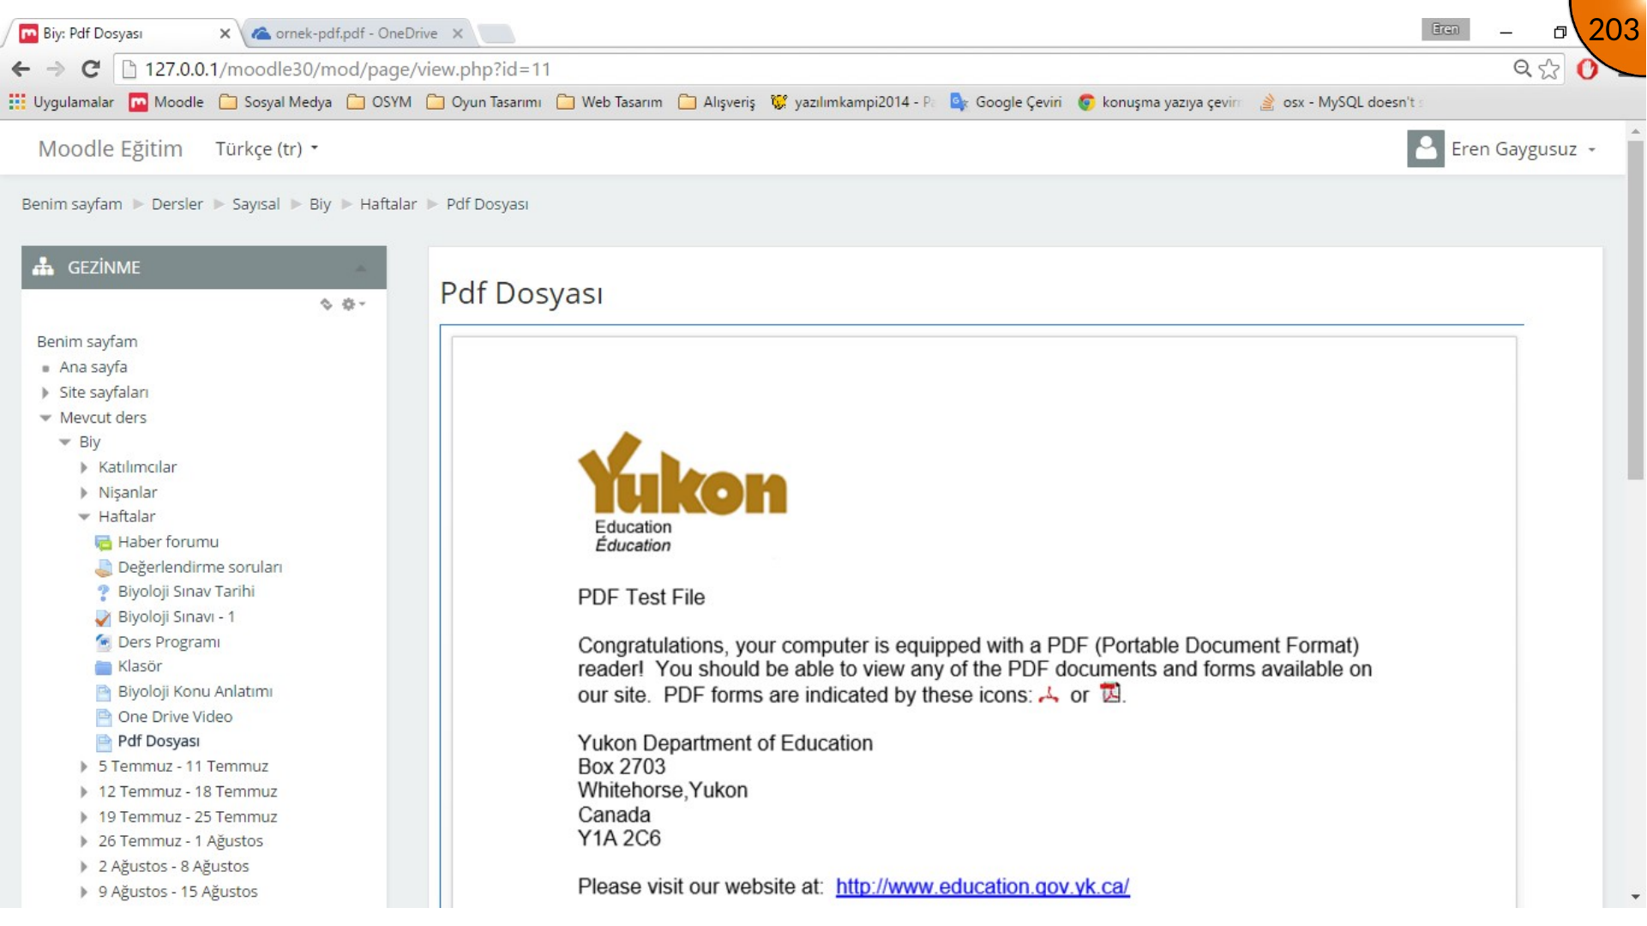The width and height of the screenshot is (1647, 926).
Task: Open the konuşma yazıya çevir bookmark
Action: [x=1159, y=102]
